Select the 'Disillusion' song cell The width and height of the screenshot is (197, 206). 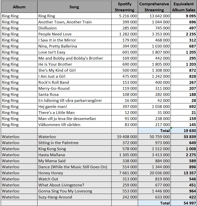(x=74, y=28)
